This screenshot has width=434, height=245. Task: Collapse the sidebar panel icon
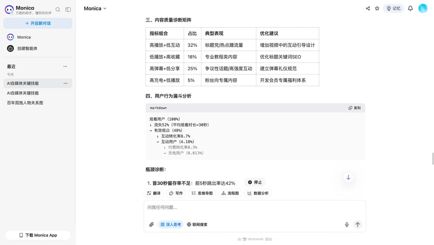click(x=68, y=10)
